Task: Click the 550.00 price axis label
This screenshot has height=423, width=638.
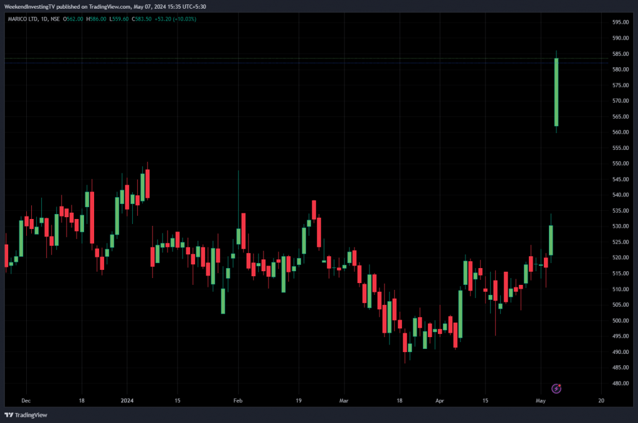Action: [620, 163]
